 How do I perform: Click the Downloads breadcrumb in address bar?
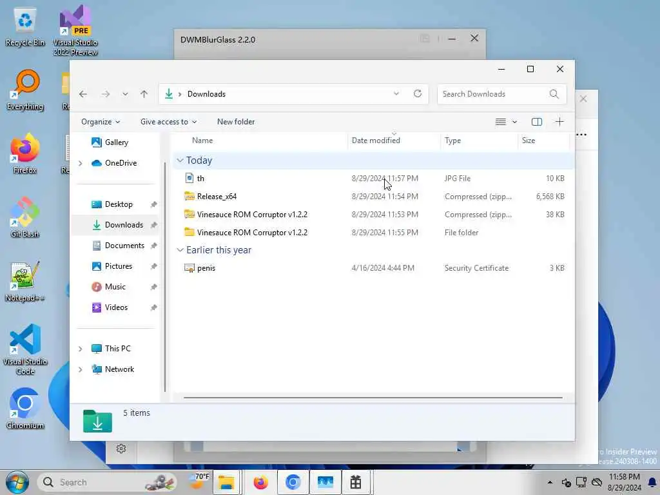click(206, 94)
